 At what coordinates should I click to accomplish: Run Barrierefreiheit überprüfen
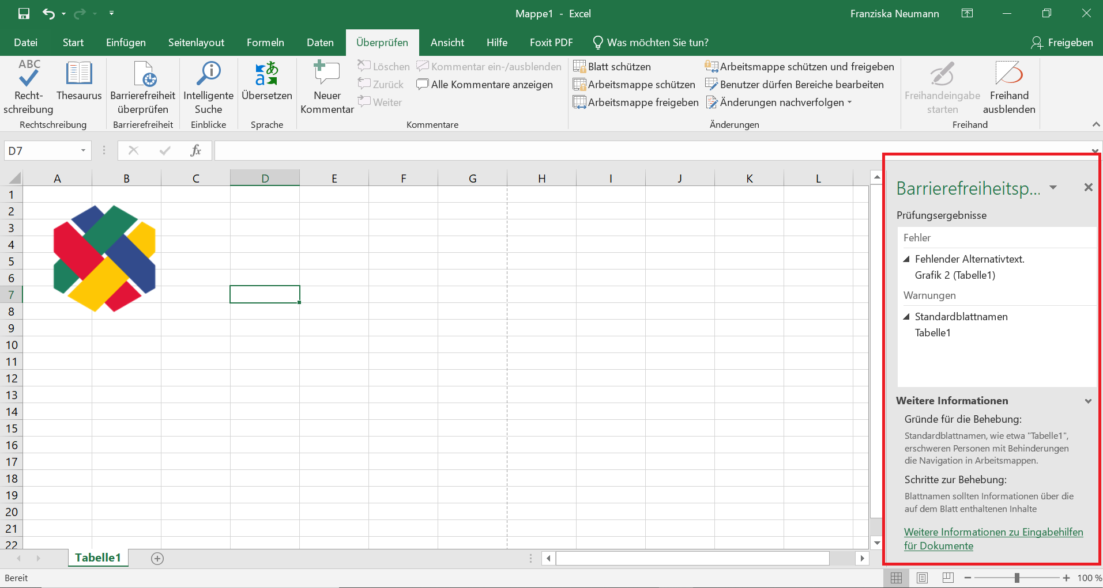point(142,85)
